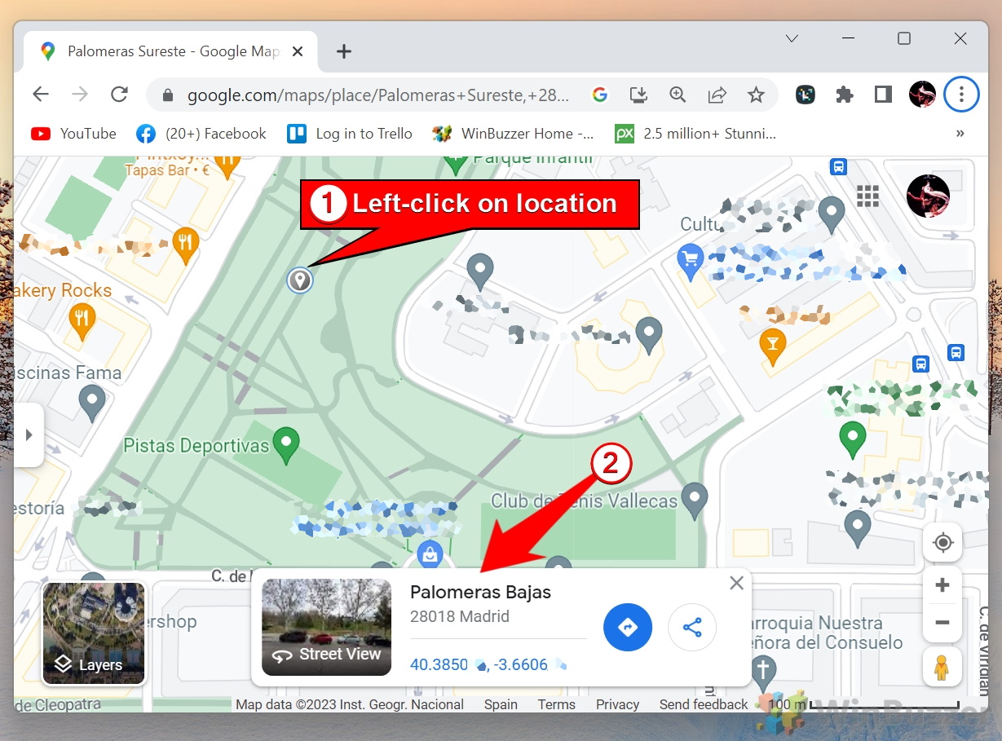Screen dimensions: 1002x741
Task: Open the Layers map type thumbnail
Action: pyautogui.click(x=94, y=633)
